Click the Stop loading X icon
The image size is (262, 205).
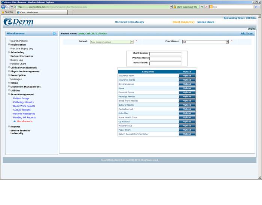pos(206,7)
